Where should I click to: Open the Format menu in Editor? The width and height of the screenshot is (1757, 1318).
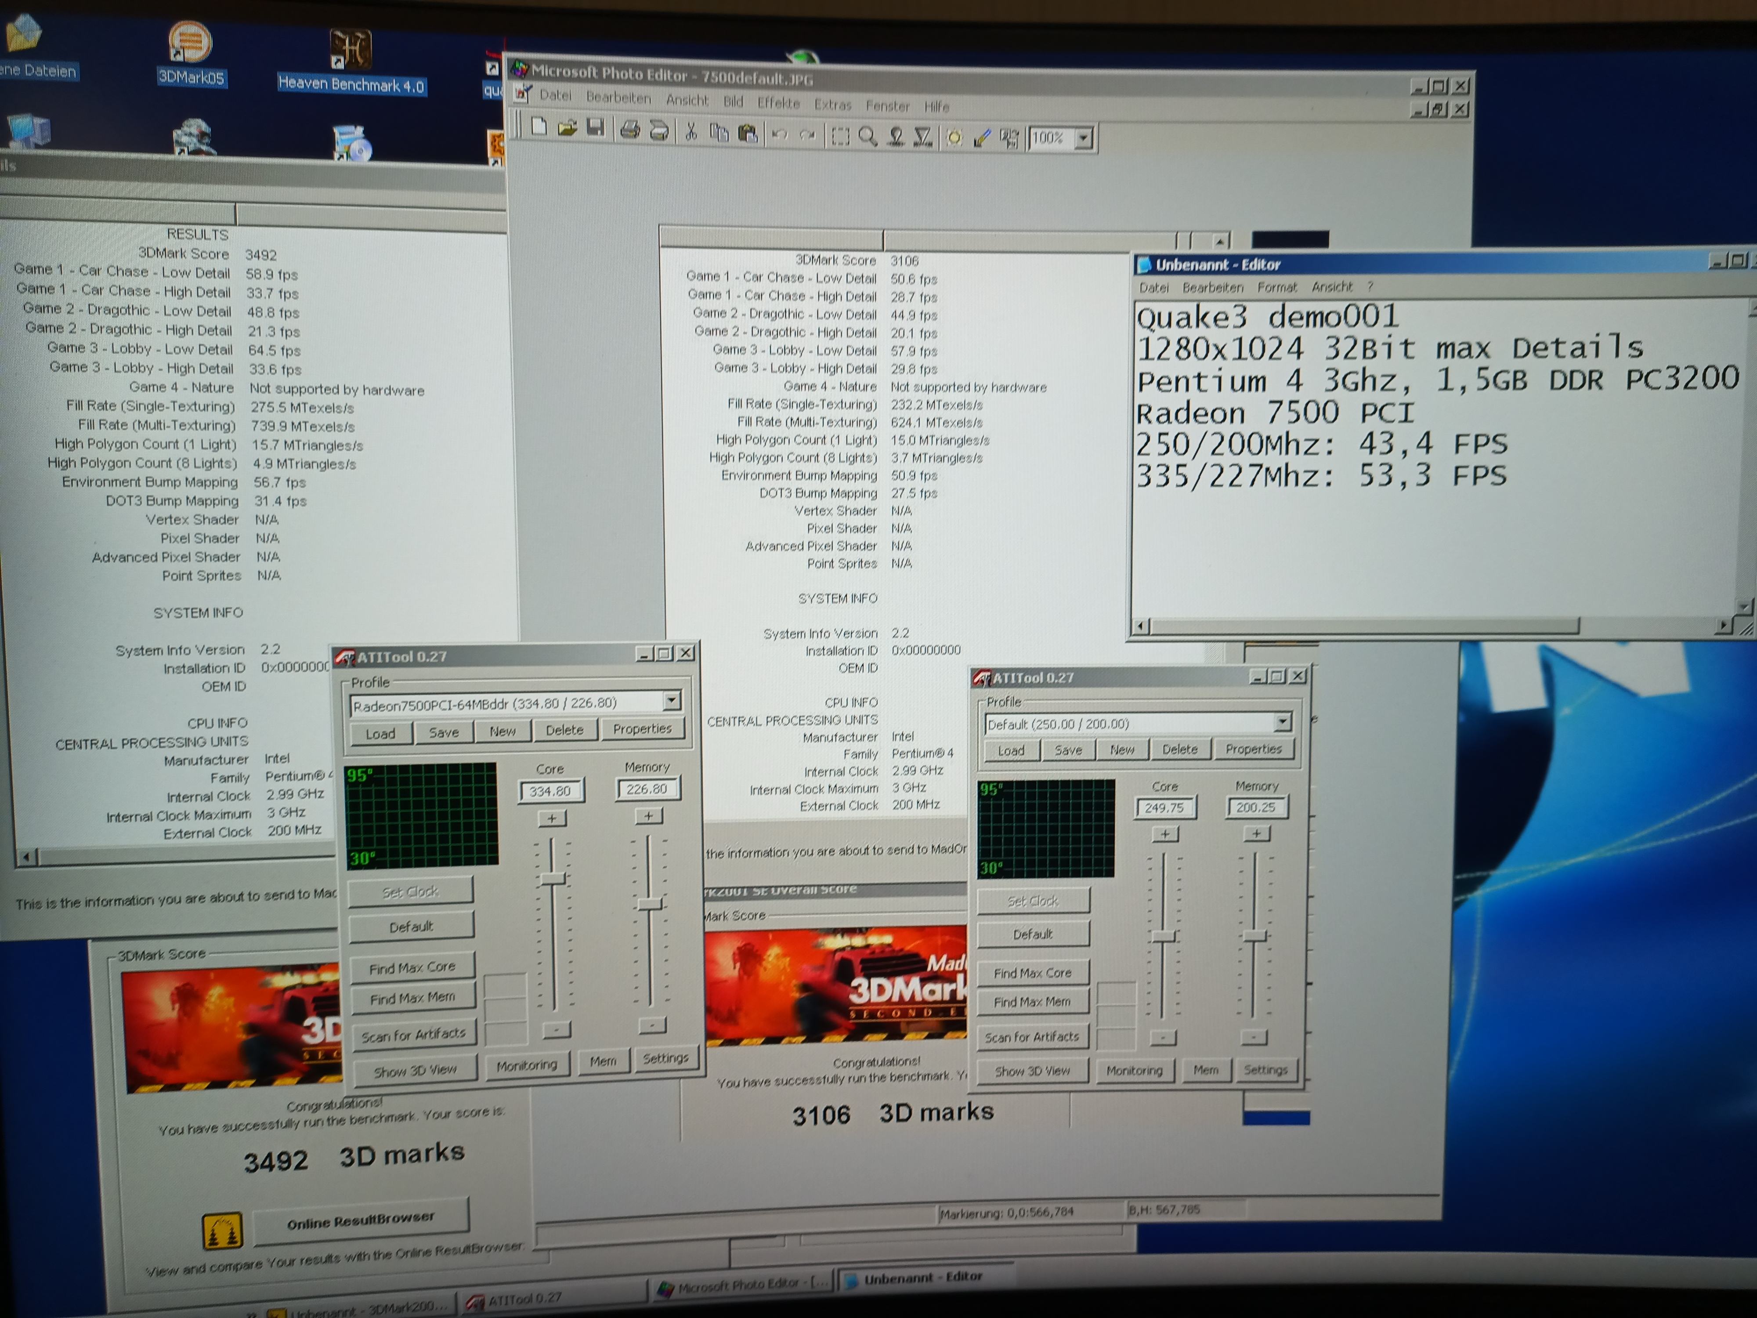pos(1276,287)
